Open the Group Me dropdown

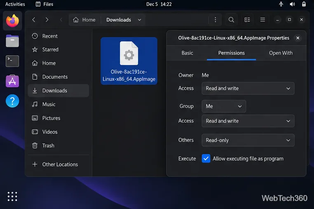pyautogui.click(x=224, y=106)
